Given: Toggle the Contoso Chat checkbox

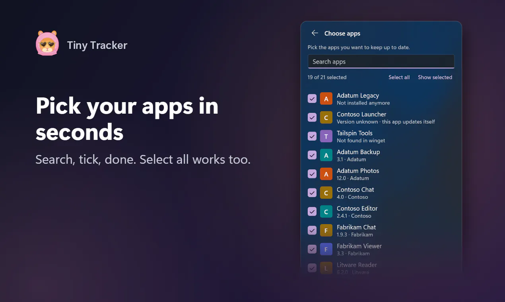Looking at the screenshot, I should 312,193.
